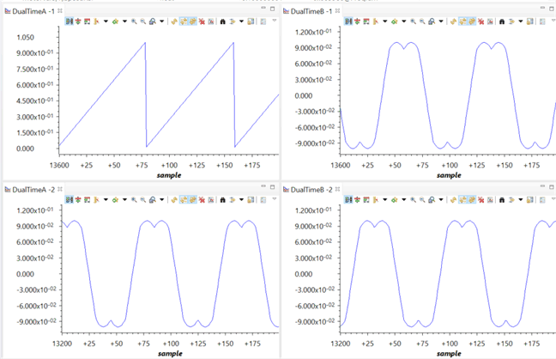Click red X icon in DualTimeA -1 toolbar

(x=202, y=21)
